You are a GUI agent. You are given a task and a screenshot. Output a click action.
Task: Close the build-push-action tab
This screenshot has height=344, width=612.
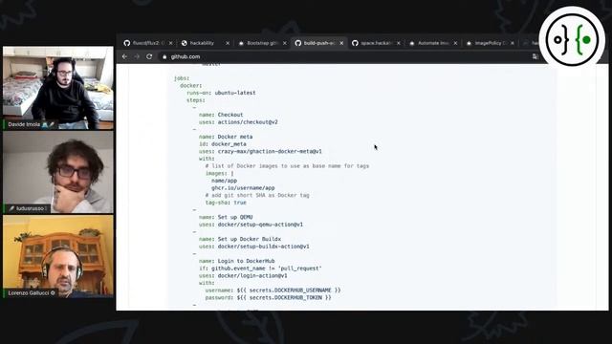(341, 43)
